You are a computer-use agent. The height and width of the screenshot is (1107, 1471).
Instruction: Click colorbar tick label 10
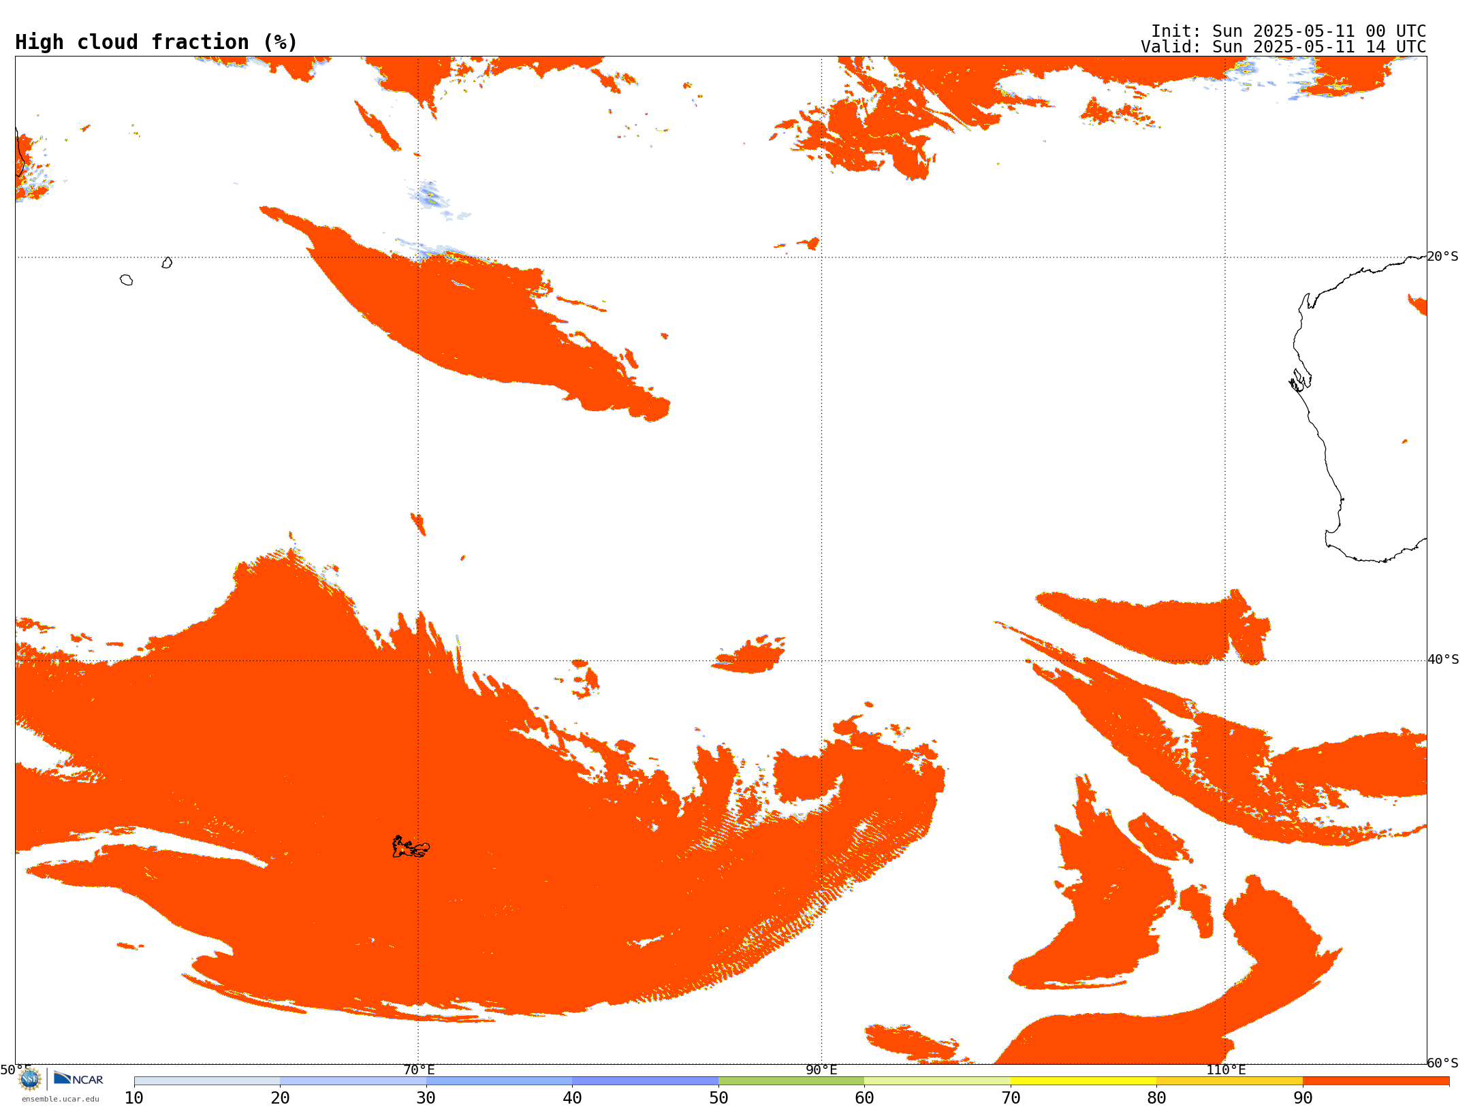[x=134, y=1097]
